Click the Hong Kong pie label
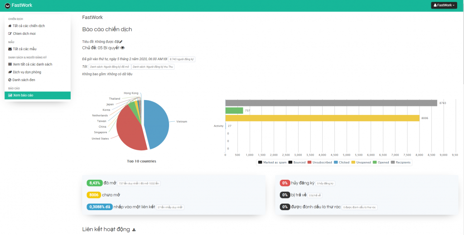 pos(131,93)
